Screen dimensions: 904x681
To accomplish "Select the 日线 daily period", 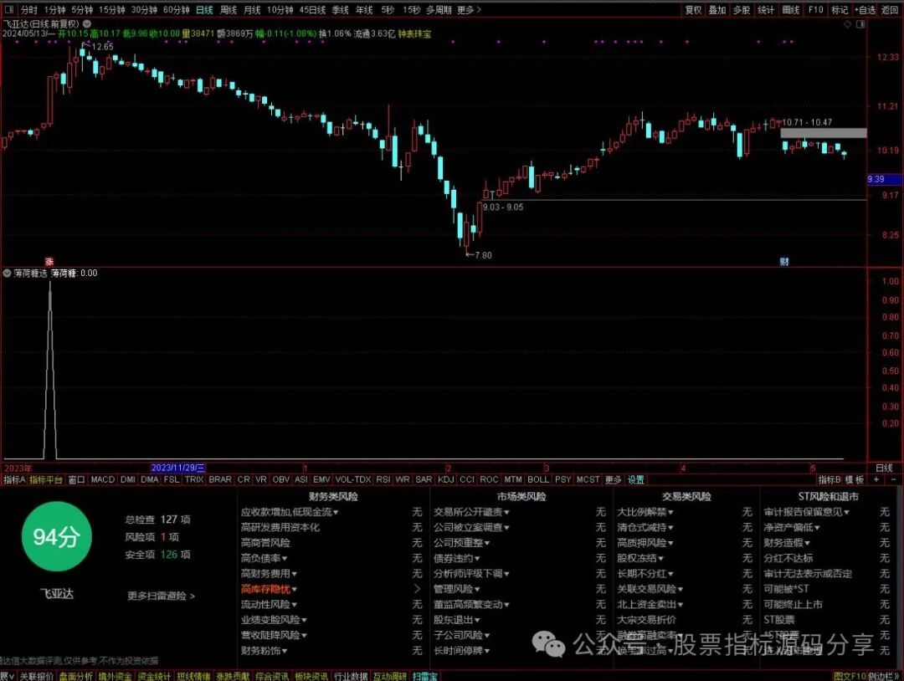I will click(x=204, y=10).
